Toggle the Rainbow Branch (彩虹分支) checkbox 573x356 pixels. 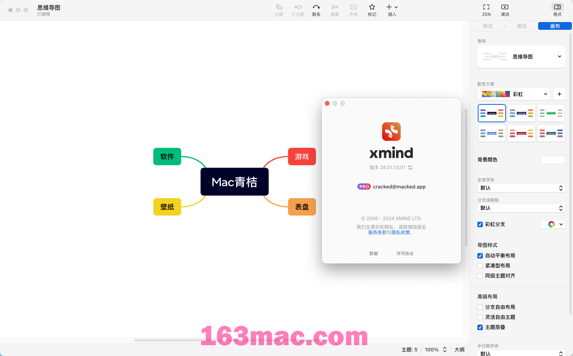(480, 224)
